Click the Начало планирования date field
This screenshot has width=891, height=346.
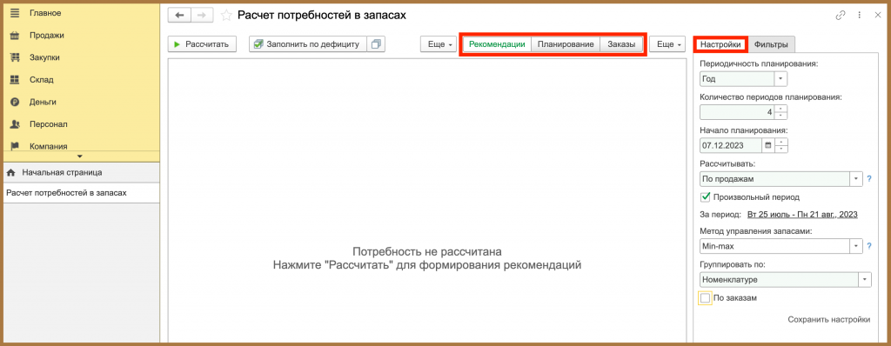pyautogui.click(x=731, y=145)
